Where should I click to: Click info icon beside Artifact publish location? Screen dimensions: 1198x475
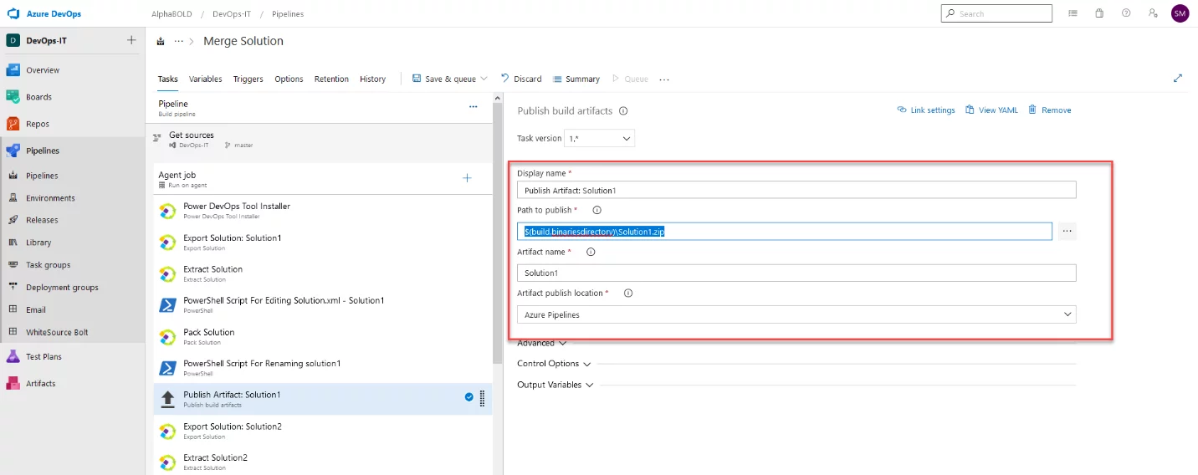(x=628, y=294)
